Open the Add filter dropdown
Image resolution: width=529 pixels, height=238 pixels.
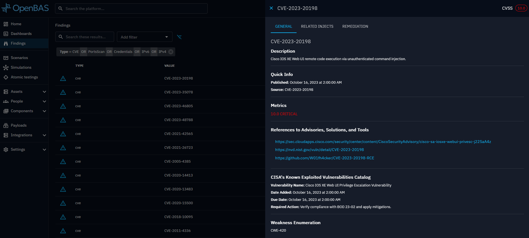144,37
